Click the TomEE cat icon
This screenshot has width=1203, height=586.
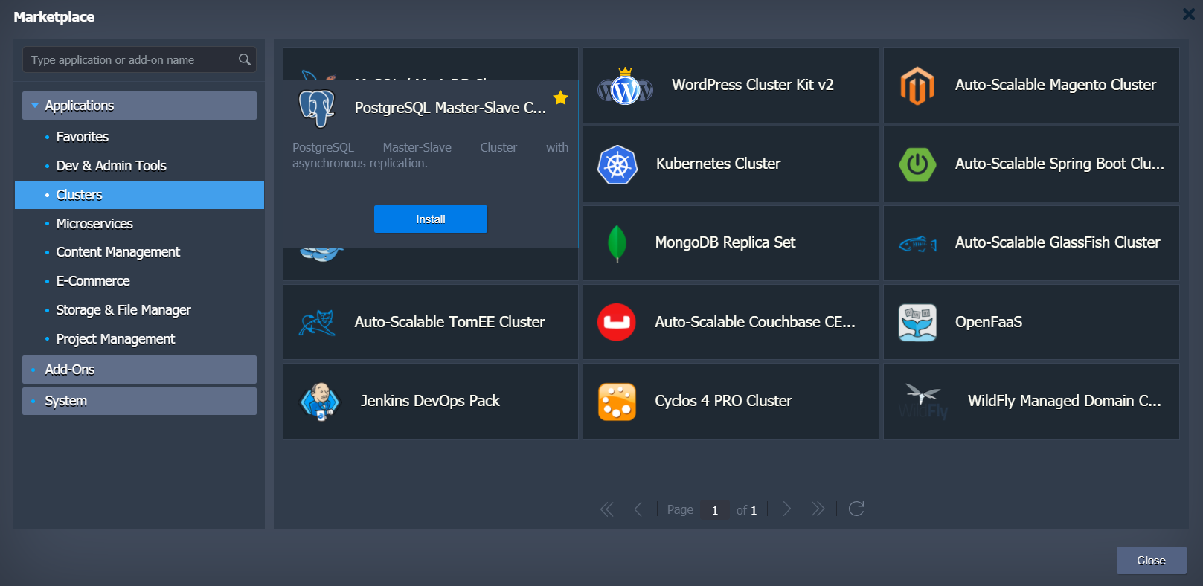(317, 323)
